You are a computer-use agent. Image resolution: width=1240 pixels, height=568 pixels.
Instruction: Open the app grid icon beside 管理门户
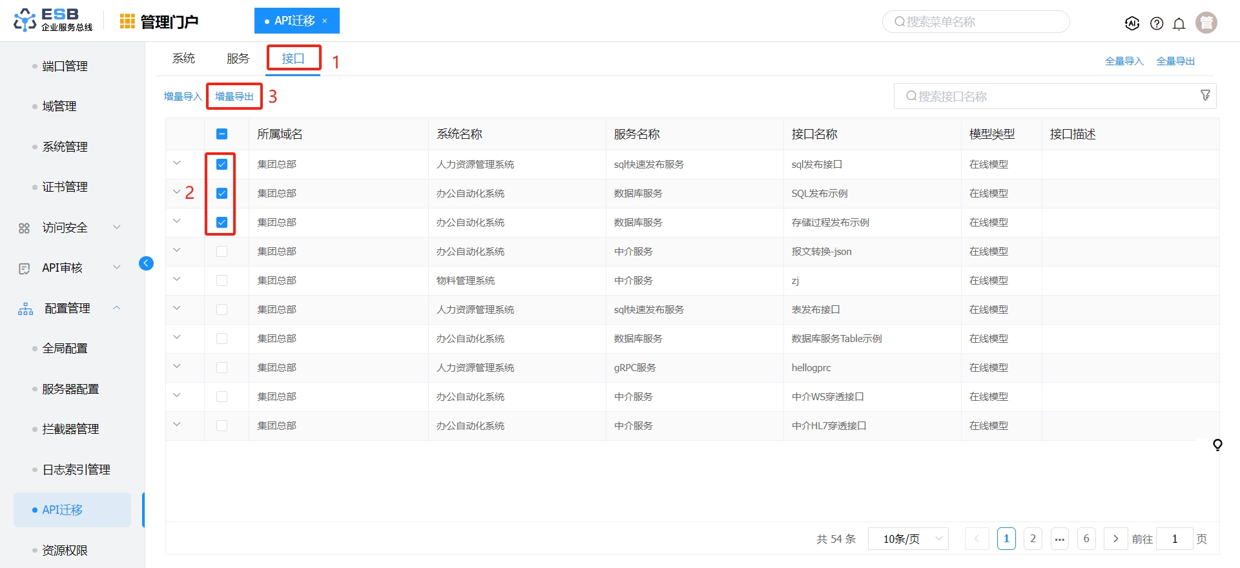tap(127, 21)
